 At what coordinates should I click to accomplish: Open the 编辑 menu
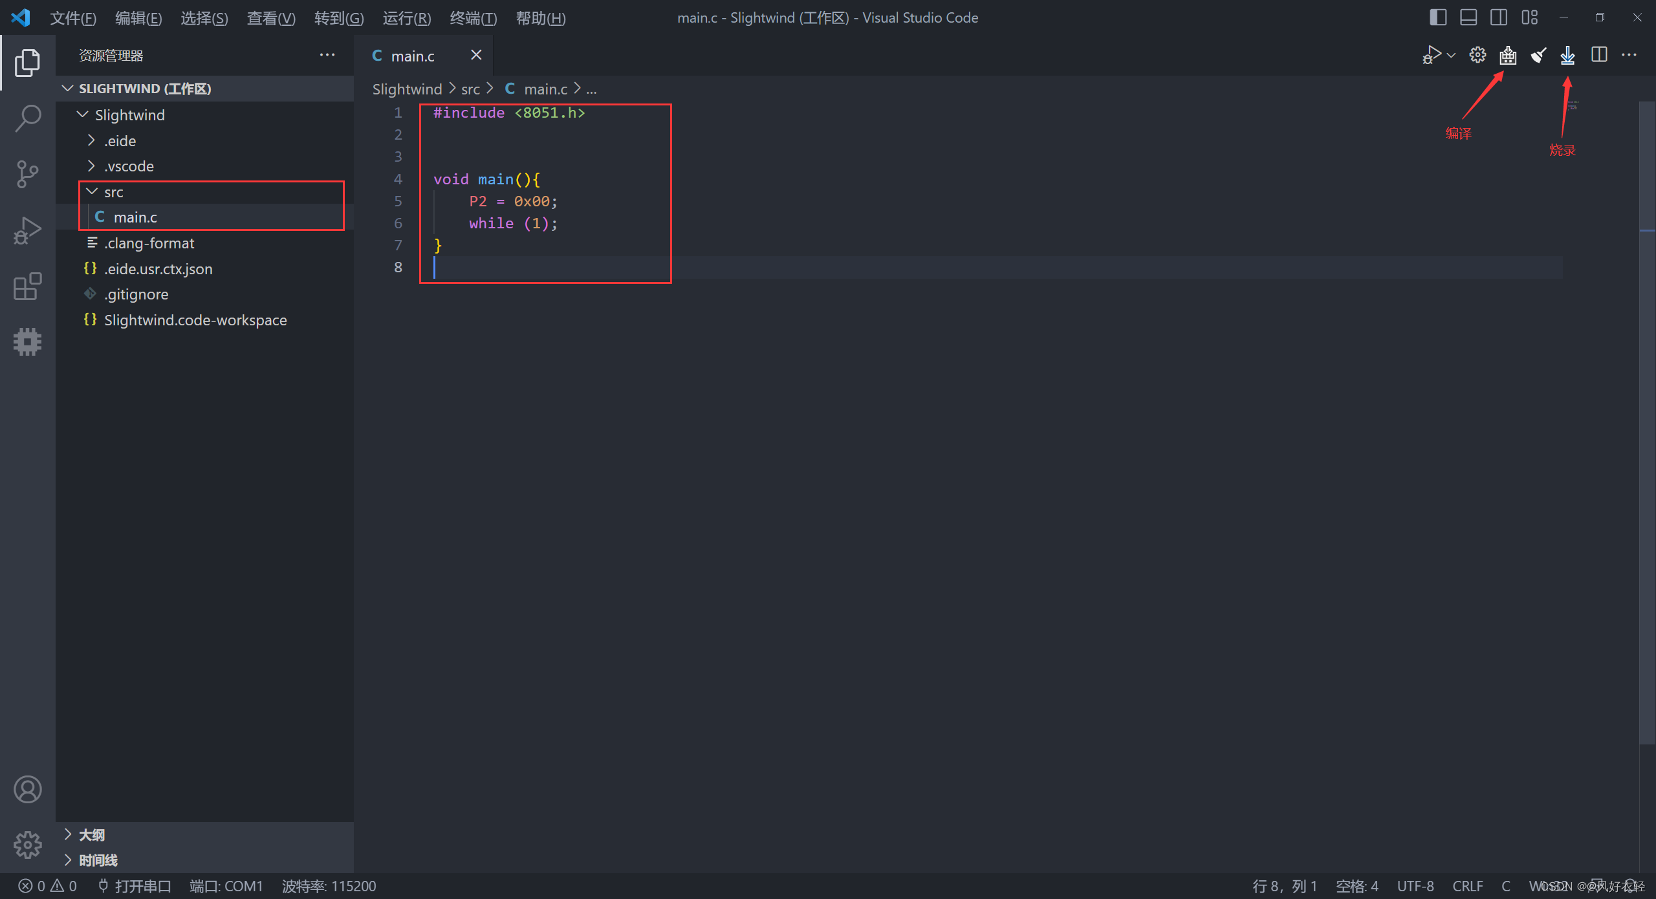click(138, 18)
